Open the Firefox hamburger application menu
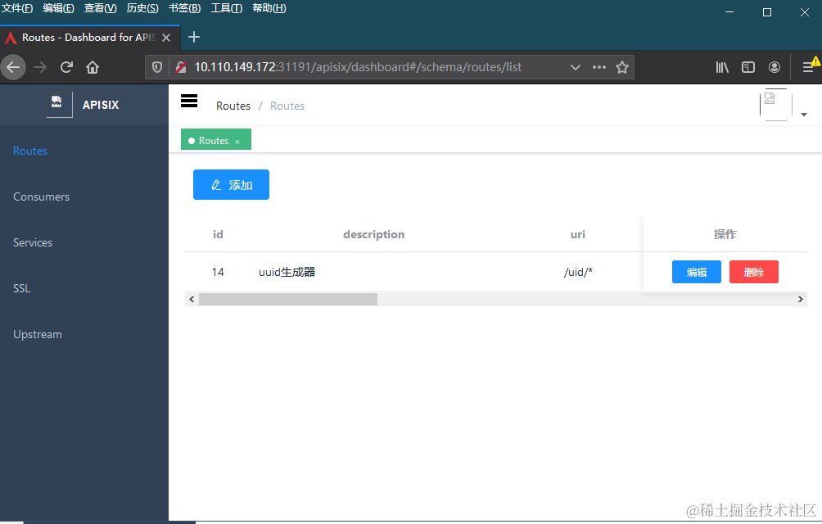The width and height of the screenshot is (822, 524). (x=808, y=67)
